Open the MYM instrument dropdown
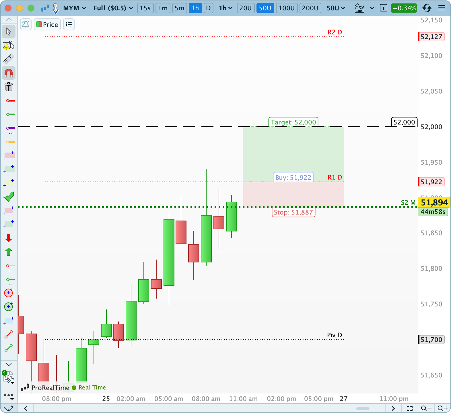The height and width of the screenshot is (413, 451). (x=75, y=8)
